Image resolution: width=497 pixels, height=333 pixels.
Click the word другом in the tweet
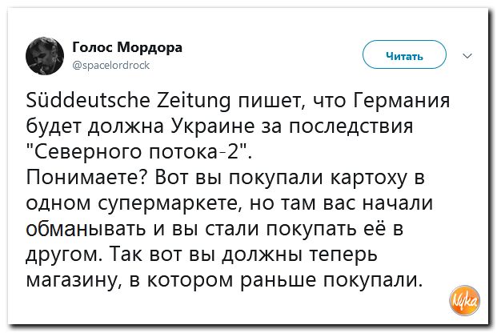pyautogui.click(x=64, y=255)
